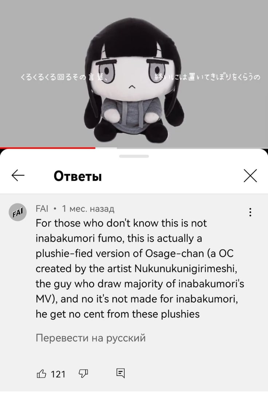Tap the FAI username

[x=42, y=209]
